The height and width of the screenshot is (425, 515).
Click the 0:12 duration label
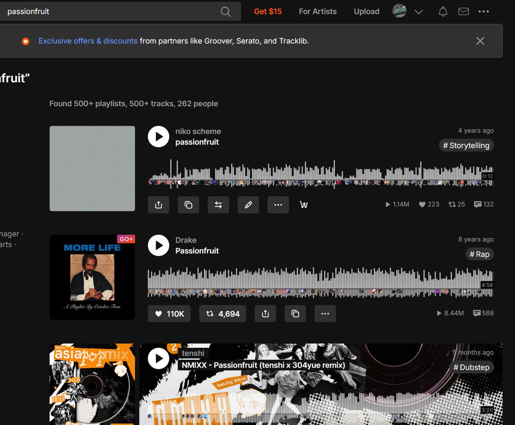[x=487, y=176]
